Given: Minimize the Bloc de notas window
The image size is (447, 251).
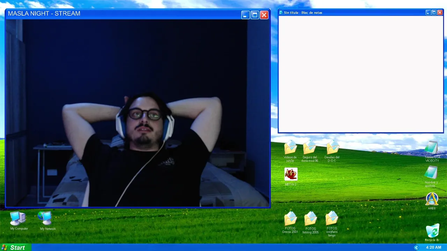Looking at the screenshot, I should [x=428, y=13].
